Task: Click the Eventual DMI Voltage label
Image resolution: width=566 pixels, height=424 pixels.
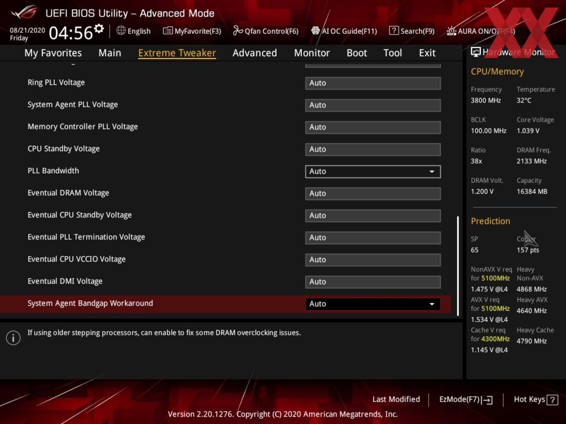Action: tap(65, 281)
